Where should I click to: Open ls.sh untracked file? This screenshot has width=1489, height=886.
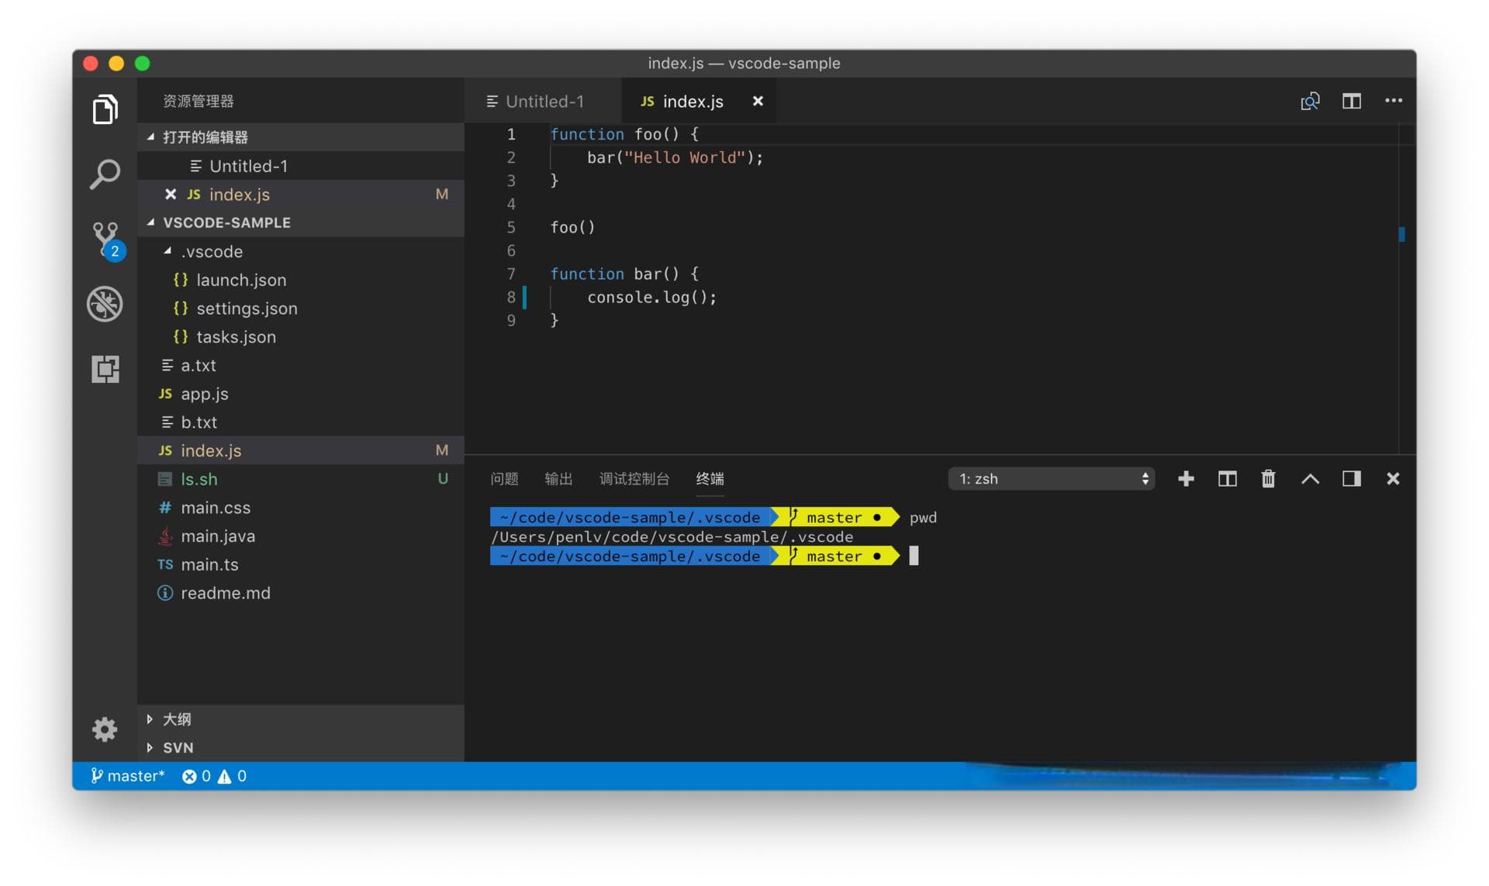[x=301, y=479]
